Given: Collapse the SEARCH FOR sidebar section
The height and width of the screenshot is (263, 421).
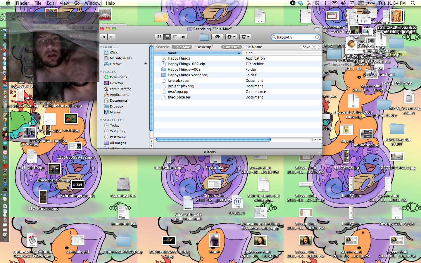Looking at the screenshot, I should click(x=101, y=120).
